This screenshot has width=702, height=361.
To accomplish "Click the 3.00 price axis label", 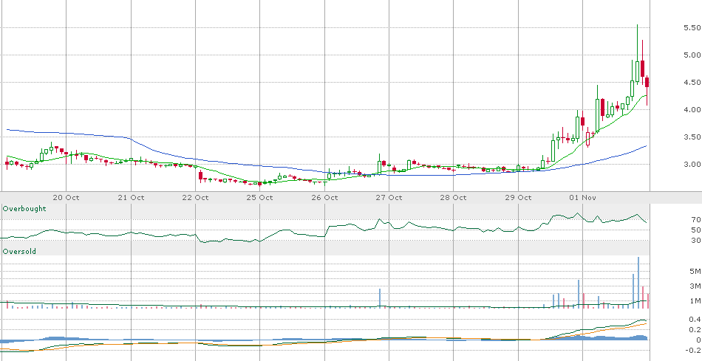I will (692, 164).
